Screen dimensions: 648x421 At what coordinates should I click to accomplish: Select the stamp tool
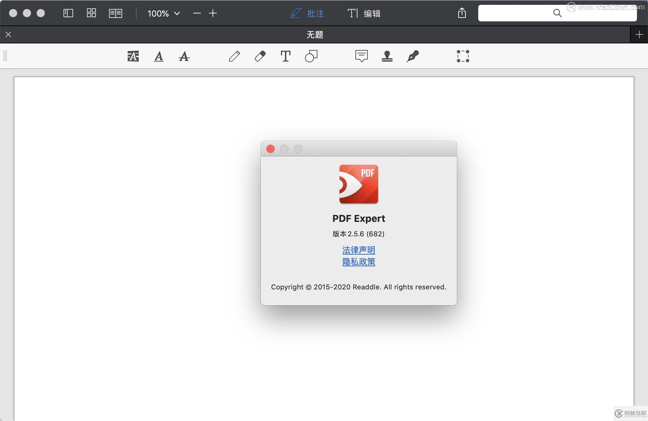coord(387,56)
